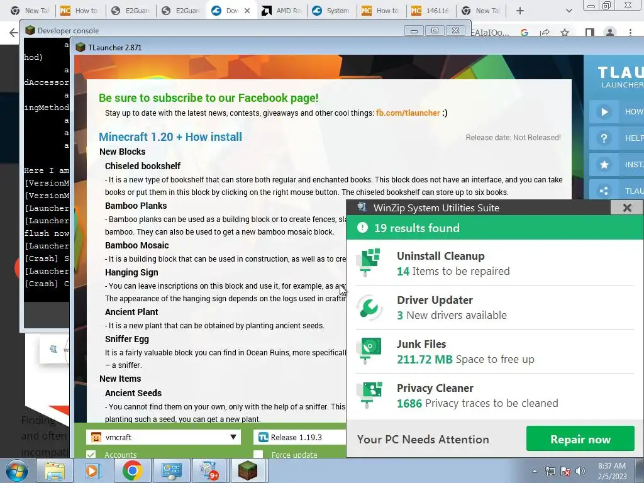644x483 pixels.
Task: Click 3 New drivers available text
Action: click(452, 315)
